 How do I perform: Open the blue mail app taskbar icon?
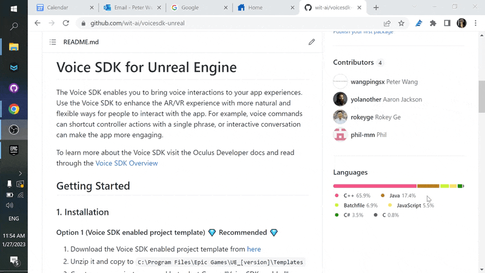coord(13,67)
